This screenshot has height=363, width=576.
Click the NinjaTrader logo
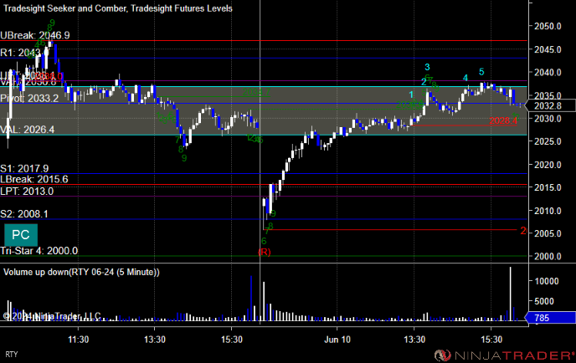coord(504,355)
